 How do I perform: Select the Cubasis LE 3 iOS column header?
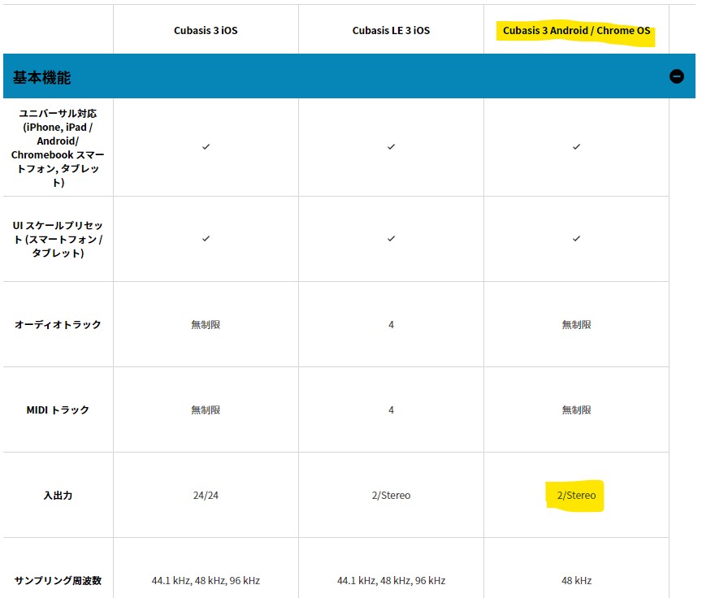pyautogui.click(x=391, y=30)
